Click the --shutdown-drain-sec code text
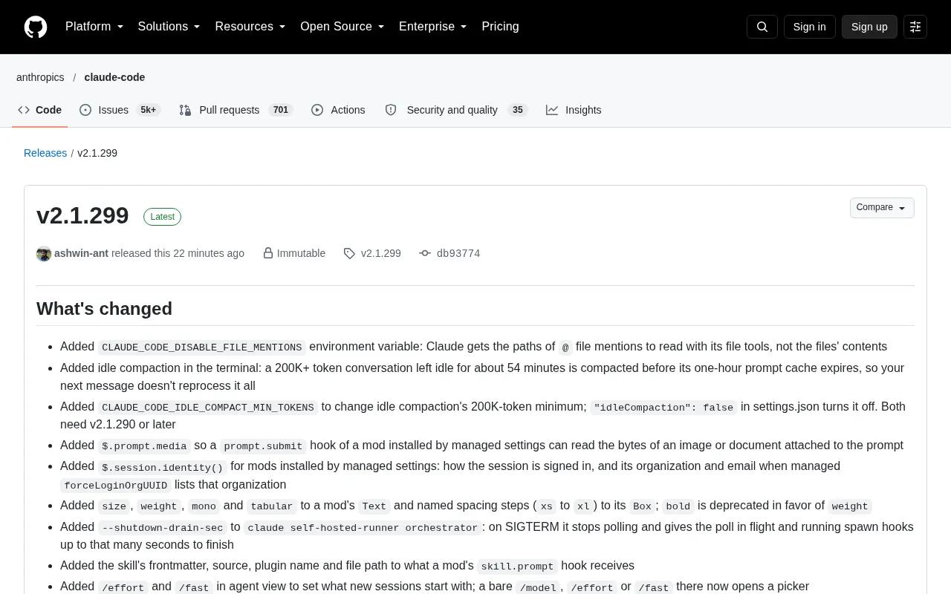The image size is (951, 594). [x=163, y=527]
